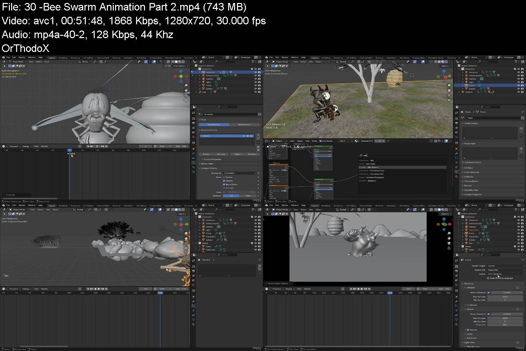
Task: Choose Mix Shader from the node search results
Action: click(402, 167)
